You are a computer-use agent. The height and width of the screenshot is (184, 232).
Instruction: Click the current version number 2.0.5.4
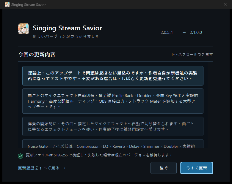pyautogui.click(x=167, y=32)
